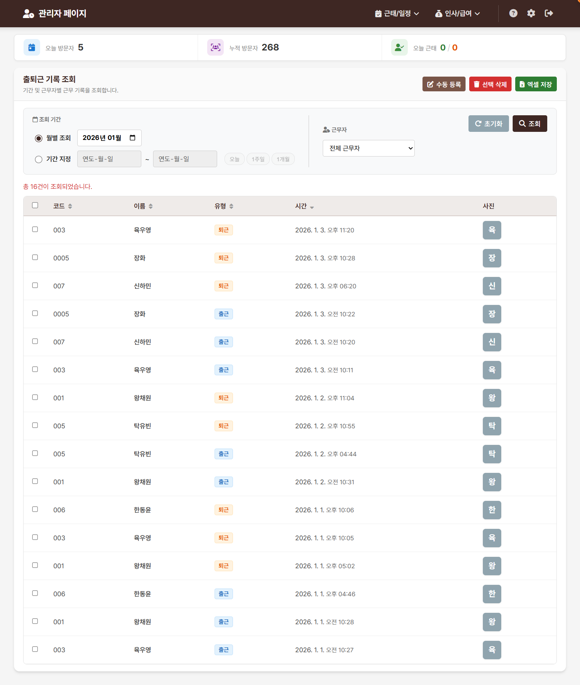580x685 pixels.
Task: Click the 오늘 방문자 5 stat card
Action: click(x=106, y=48)
